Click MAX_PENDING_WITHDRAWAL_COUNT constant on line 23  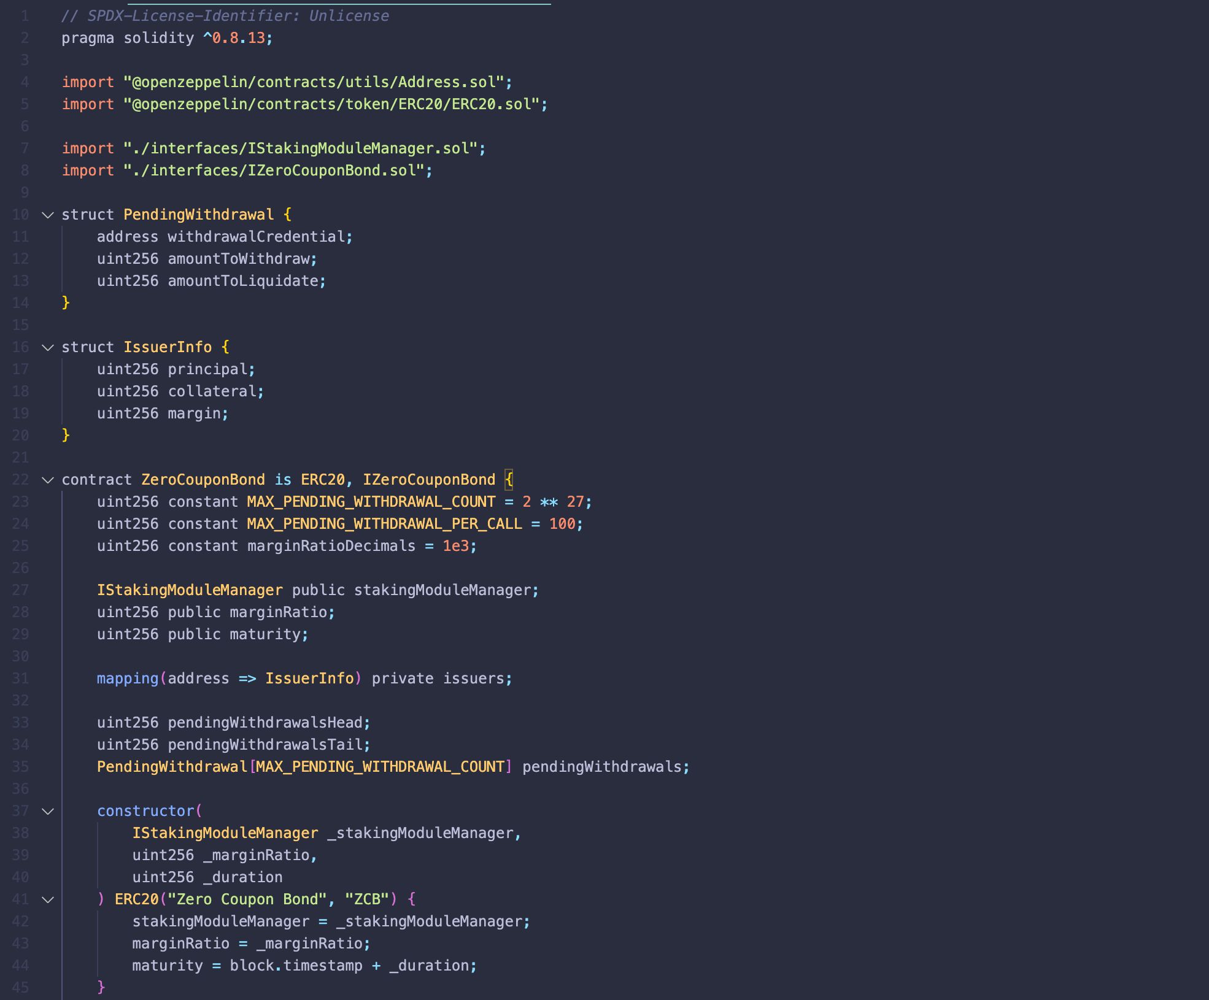point(371,502)
